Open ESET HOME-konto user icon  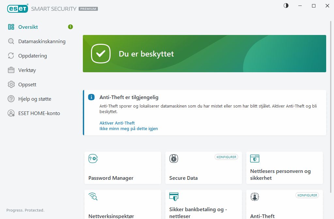click(11, 113)
